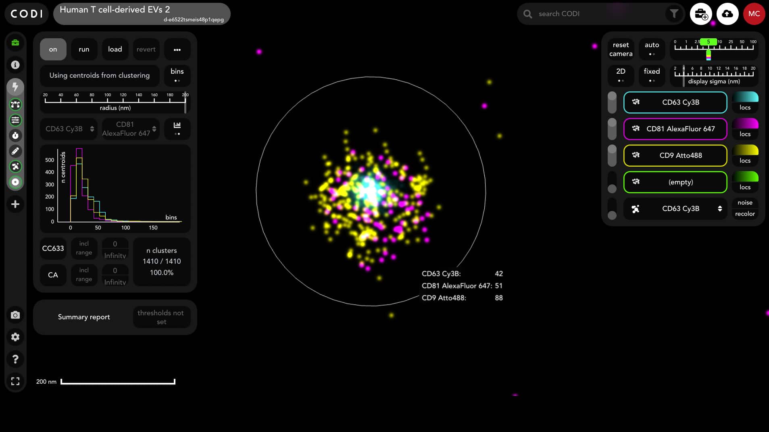This screenshot has width=769, height=432.
Task: Click the plus icon in left sidebar
Action: point(15,205)
